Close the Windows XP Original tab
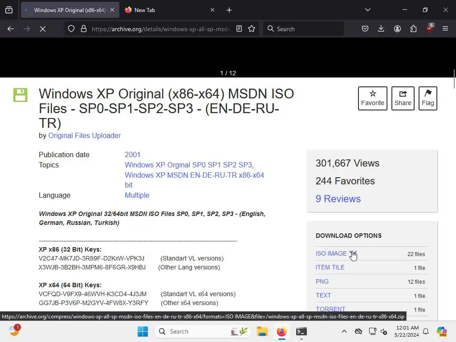The width and height of the screenshot is (456, 342). tap(112, 10)
